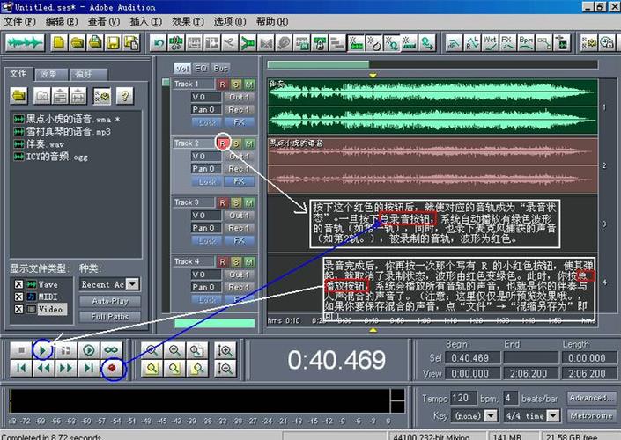
Task: Click the Play transport button
Action: pos(43,349)
